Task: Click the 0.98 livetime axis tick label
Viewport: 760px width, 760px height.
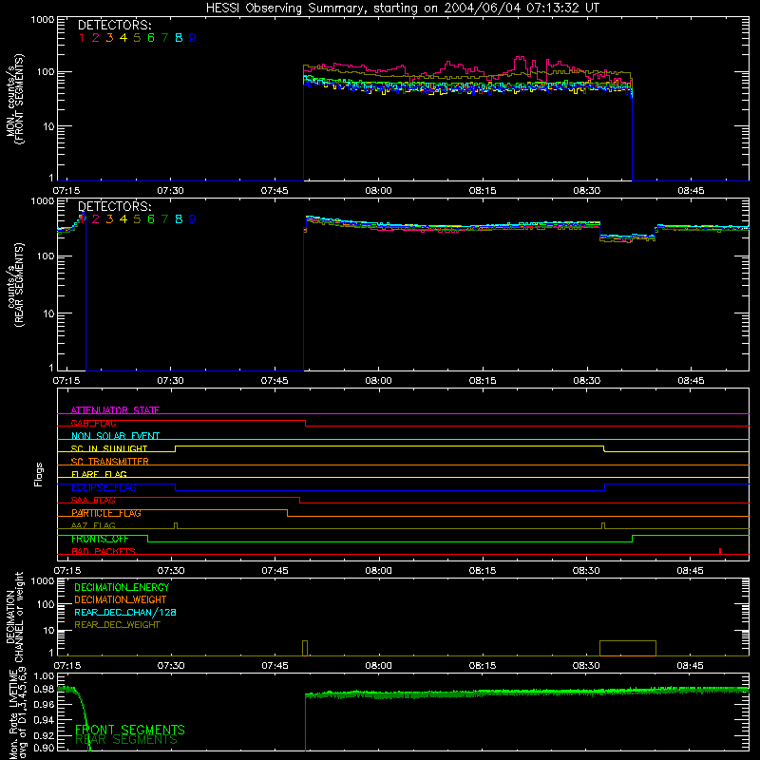Action: click(x=44, y=689)
